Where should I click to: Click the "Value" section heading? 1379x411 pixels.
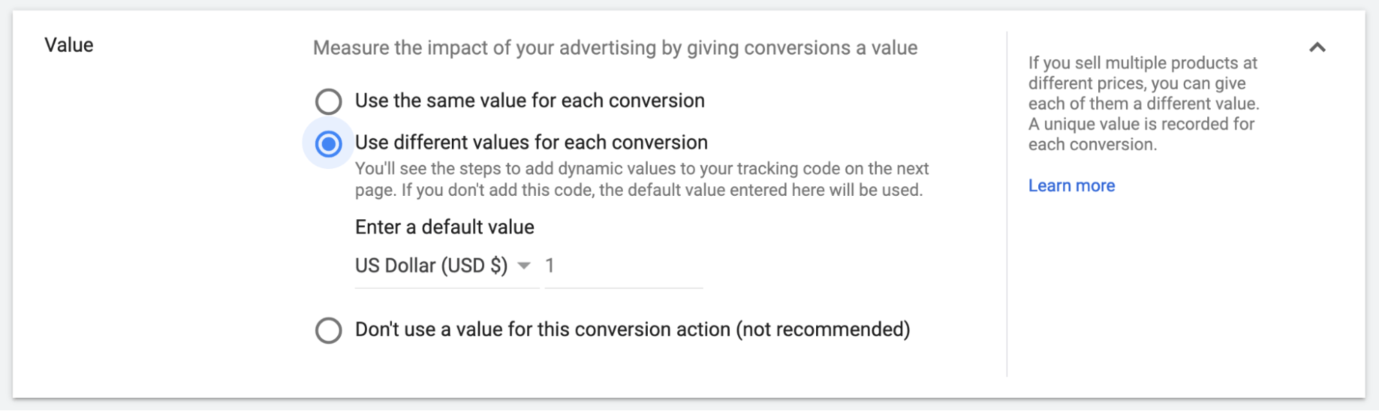tap(69, 46)
